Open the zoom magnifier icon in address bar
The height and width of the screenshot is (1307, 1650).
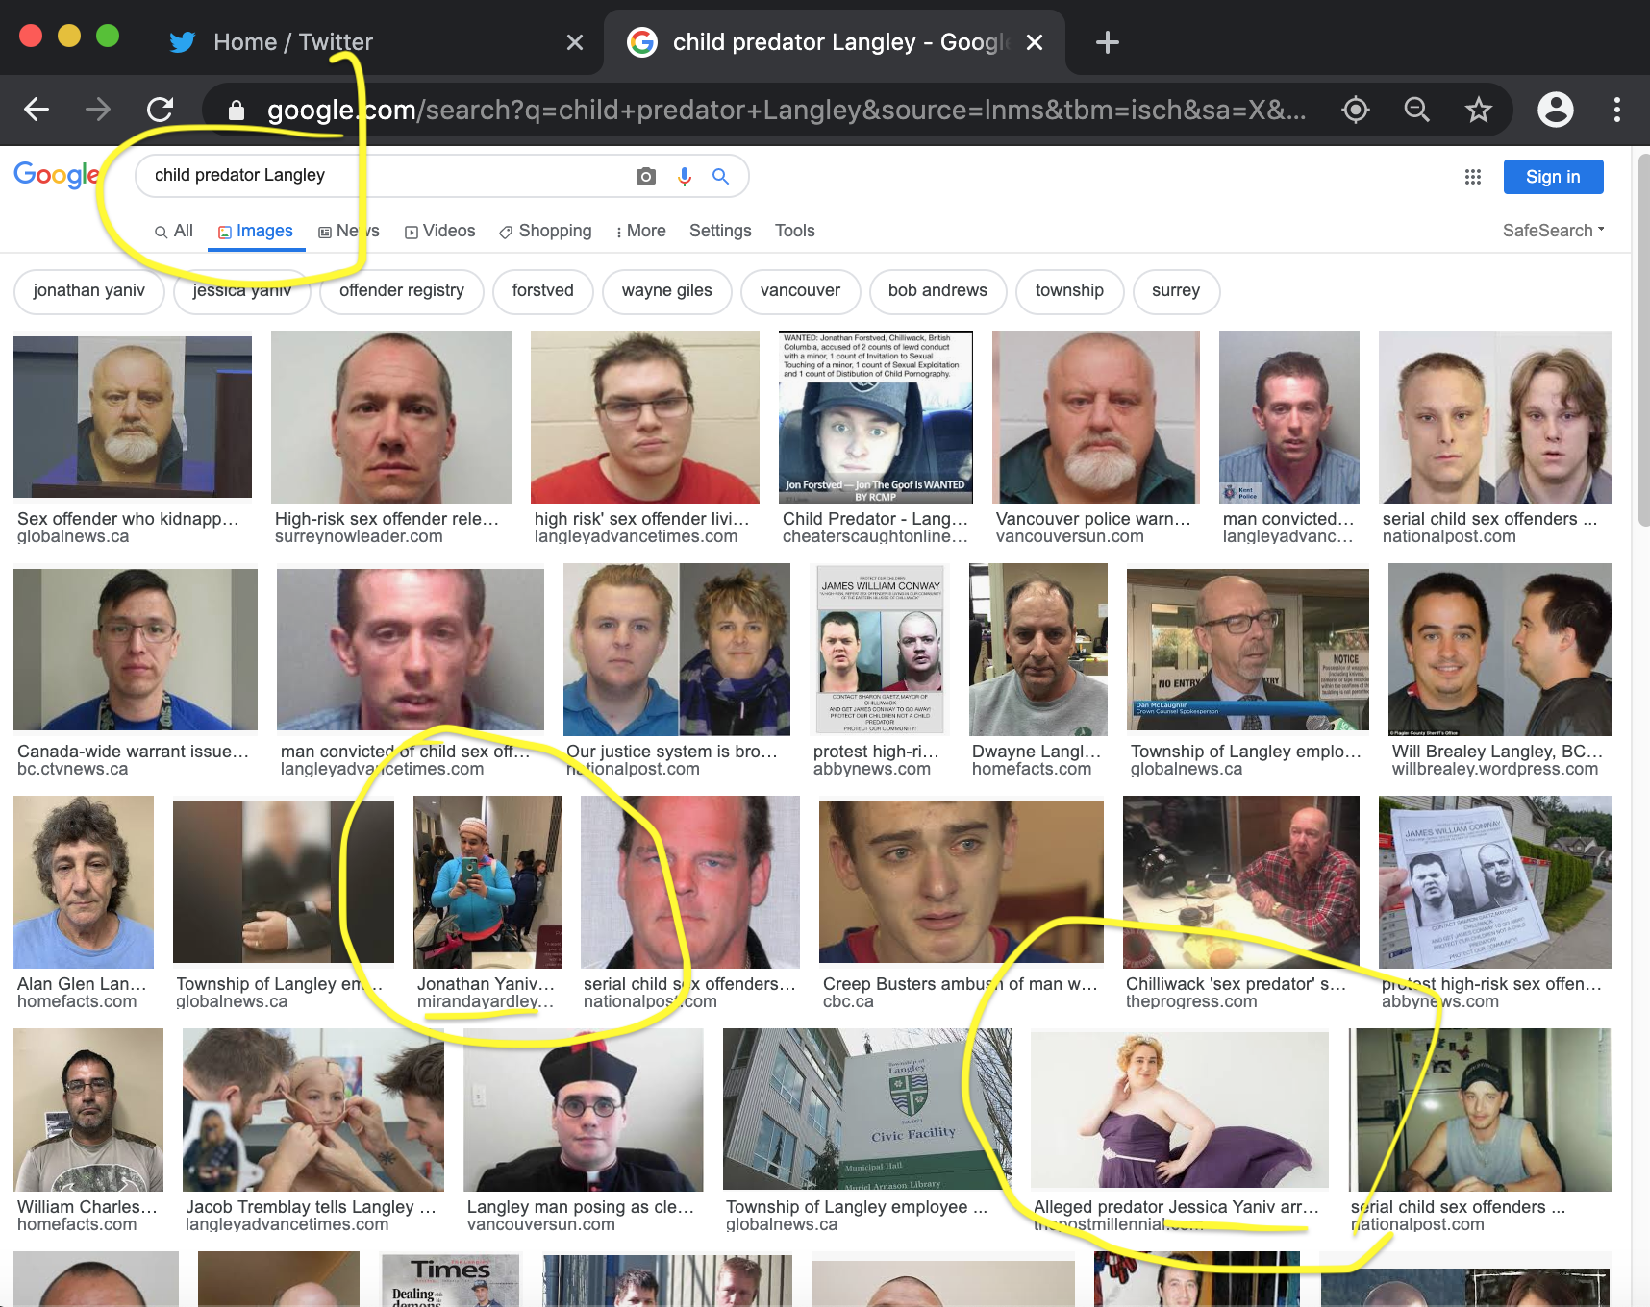pos(1416,110)
